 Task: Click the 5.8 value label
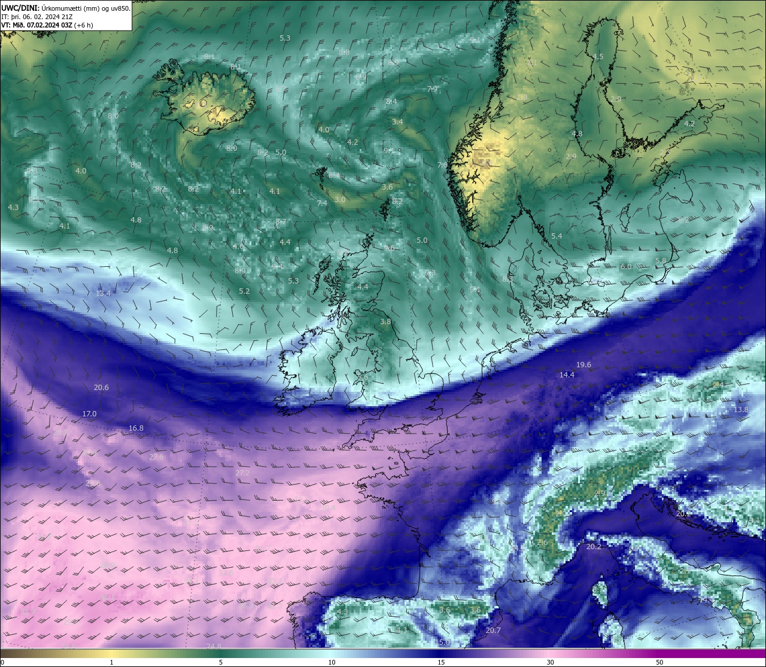click(661, 261)
